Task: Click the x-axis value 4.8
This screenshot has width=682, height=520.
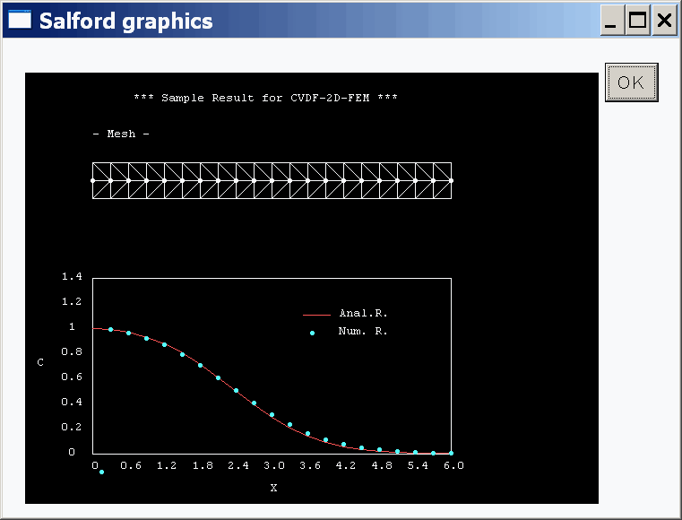Action: [382, 465]
